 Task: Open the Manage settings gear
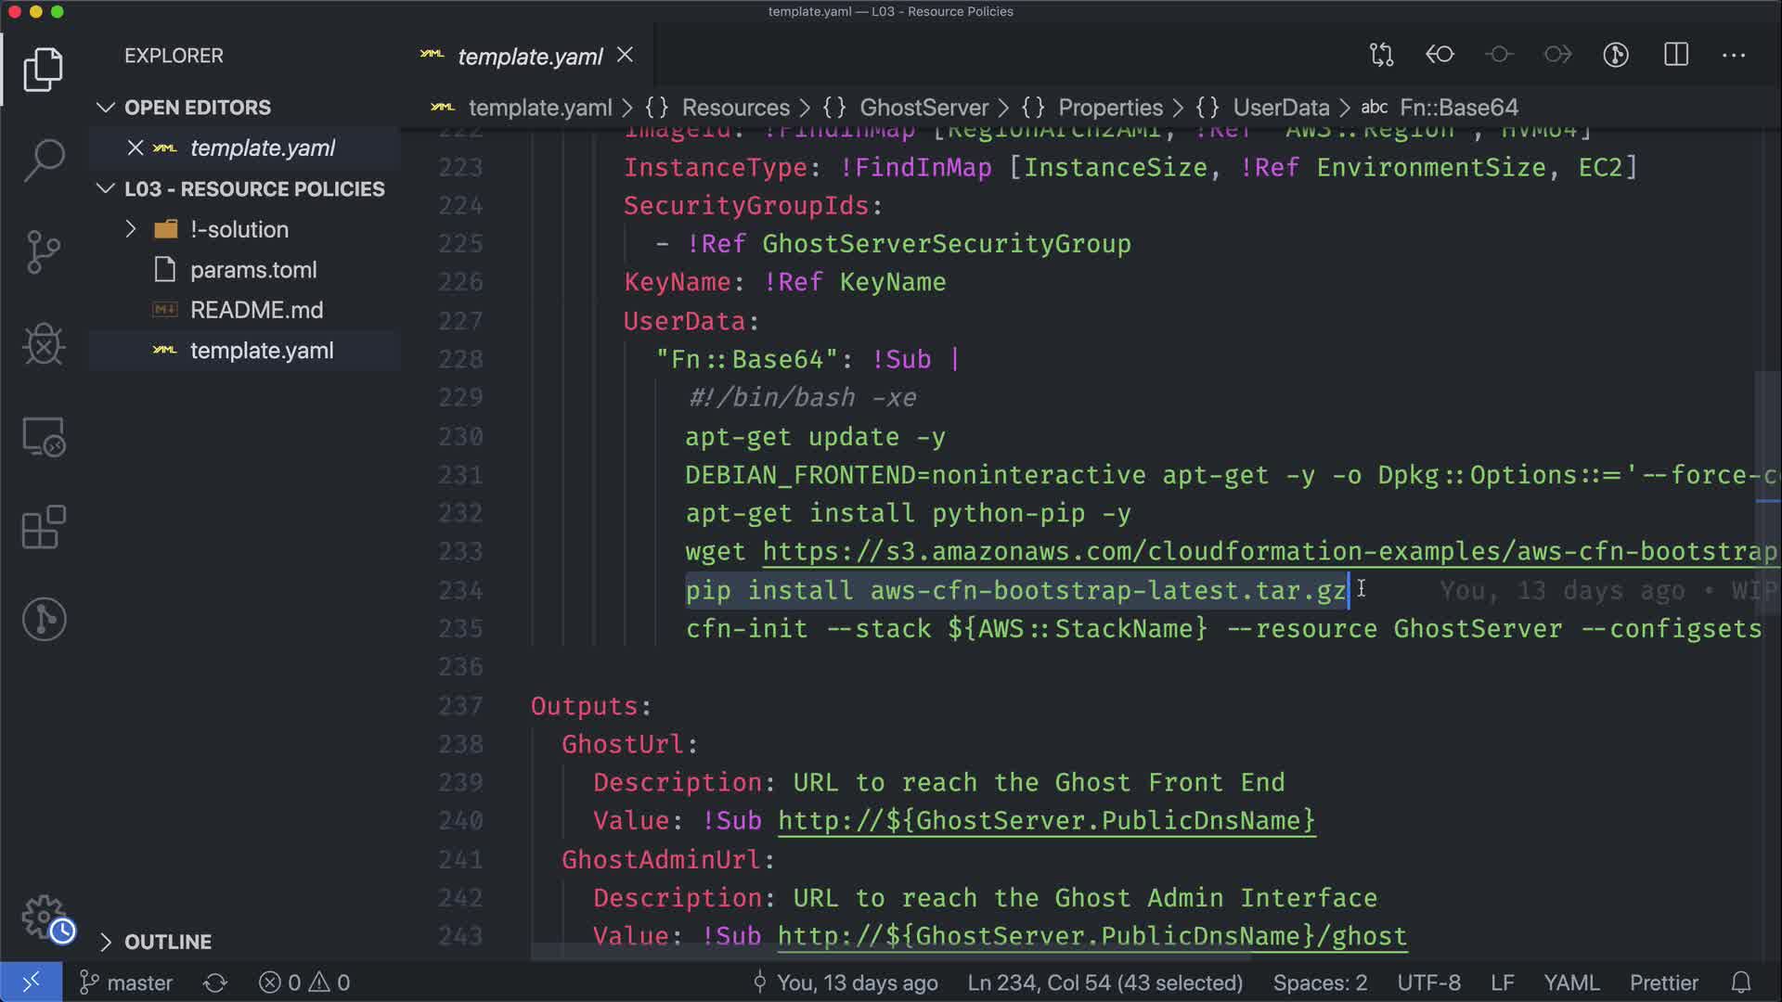tap(44, 917)
